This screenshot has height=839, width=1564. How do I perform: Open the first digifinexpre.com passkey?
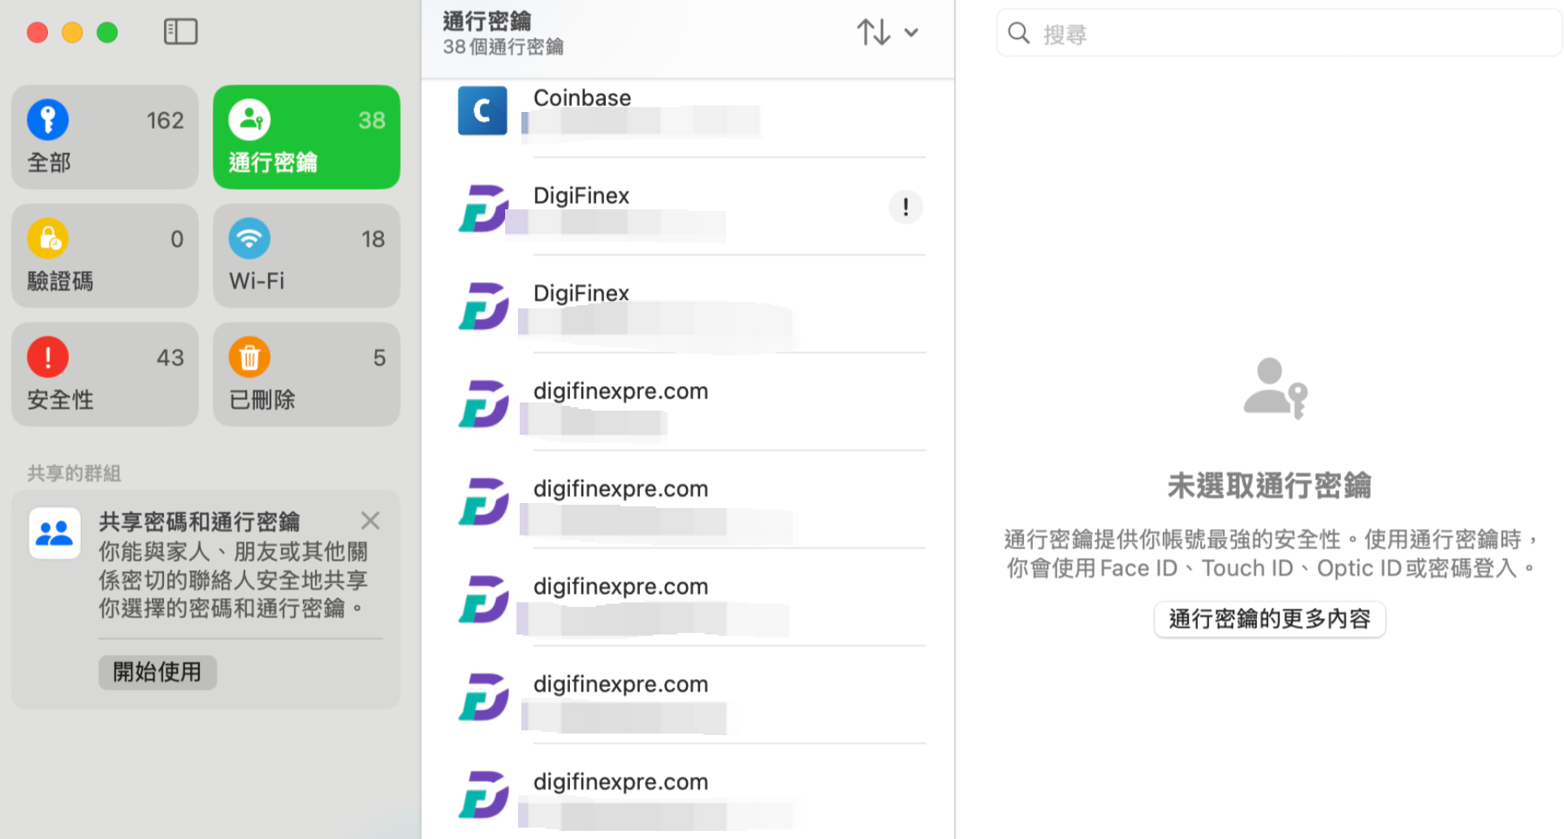tap(690, 404)
